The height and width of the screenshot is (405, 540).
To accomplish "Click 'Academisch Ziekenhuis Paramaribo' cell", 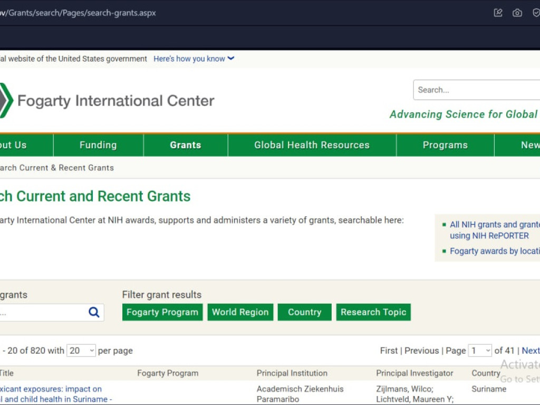I will pos(300,394).
